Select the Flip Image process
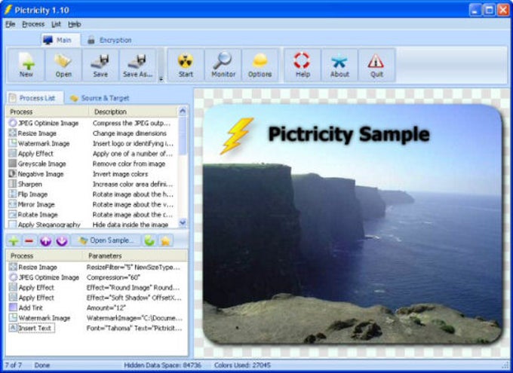Viewport: 513px width, 373px height. (91, 194)
